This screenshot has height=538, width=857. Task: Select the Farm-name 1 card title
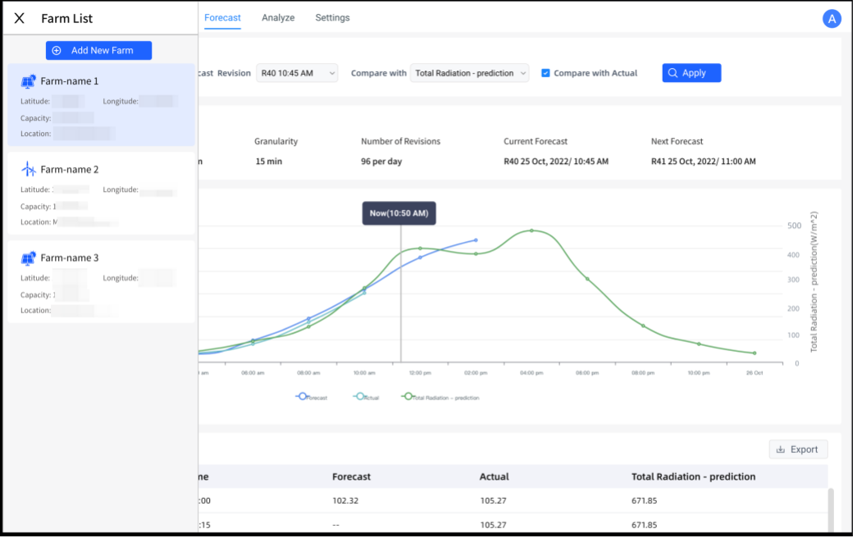pyautogui.click(x=70, y=81)
